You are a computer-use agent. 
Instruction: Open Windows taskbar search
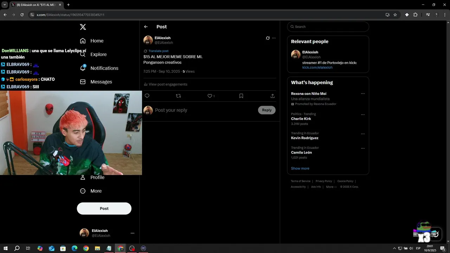(17, 248)
